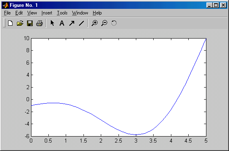Click y-axis tick label -6
This screenshot has height=151, width=229.
pos(27,136)
